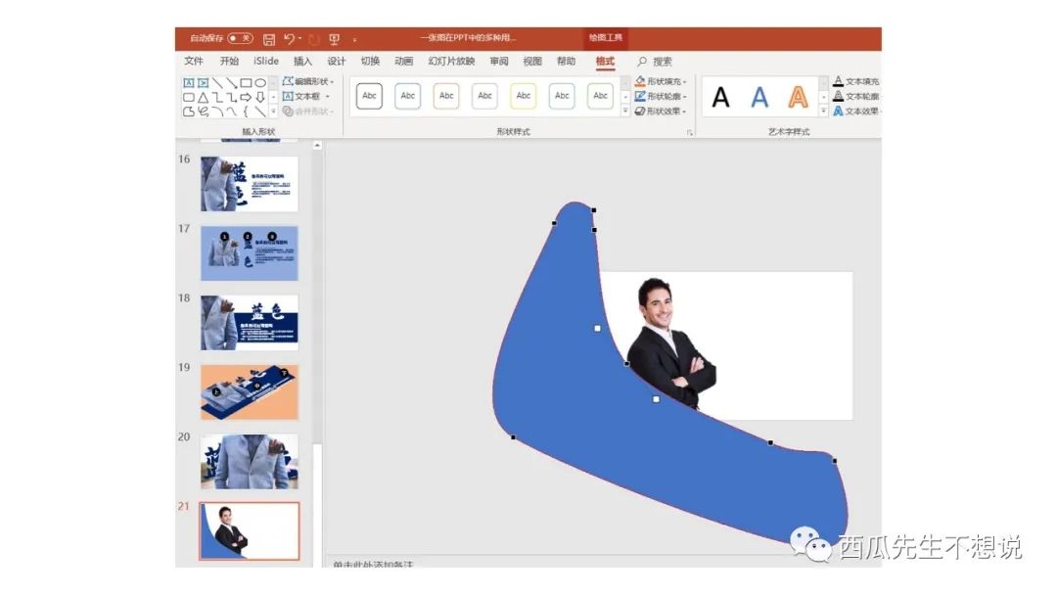
Task: Start slideshow from beginning icon
Action: pyautogui.click(x=335, y=39)
